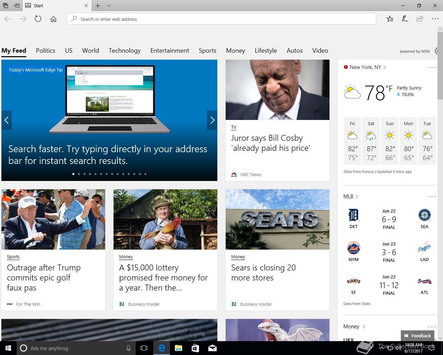The height and width of the screenshot is (355, 443).
Task: Close the Start tab
Action: tap(86, 6)
